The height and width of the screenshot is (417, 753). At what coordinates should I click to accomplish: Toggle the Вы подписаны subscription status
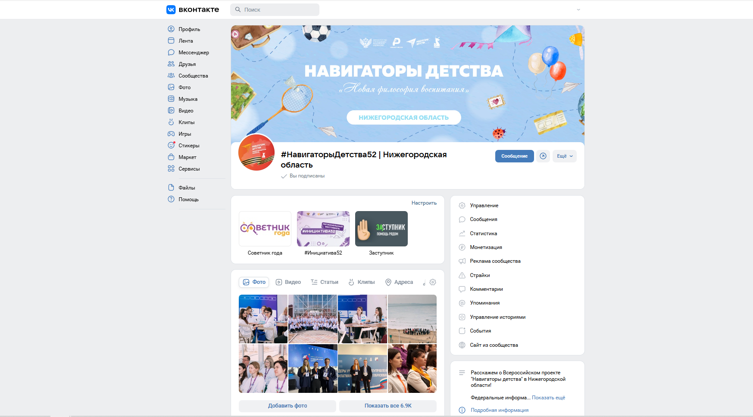coord(303,176)
